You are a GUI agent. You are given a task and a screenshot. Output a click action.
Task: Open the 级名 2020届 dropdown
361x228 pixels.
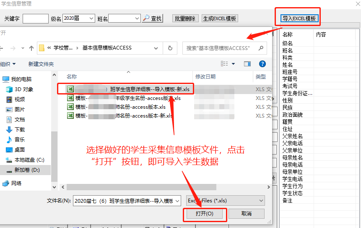pos(91,18)
